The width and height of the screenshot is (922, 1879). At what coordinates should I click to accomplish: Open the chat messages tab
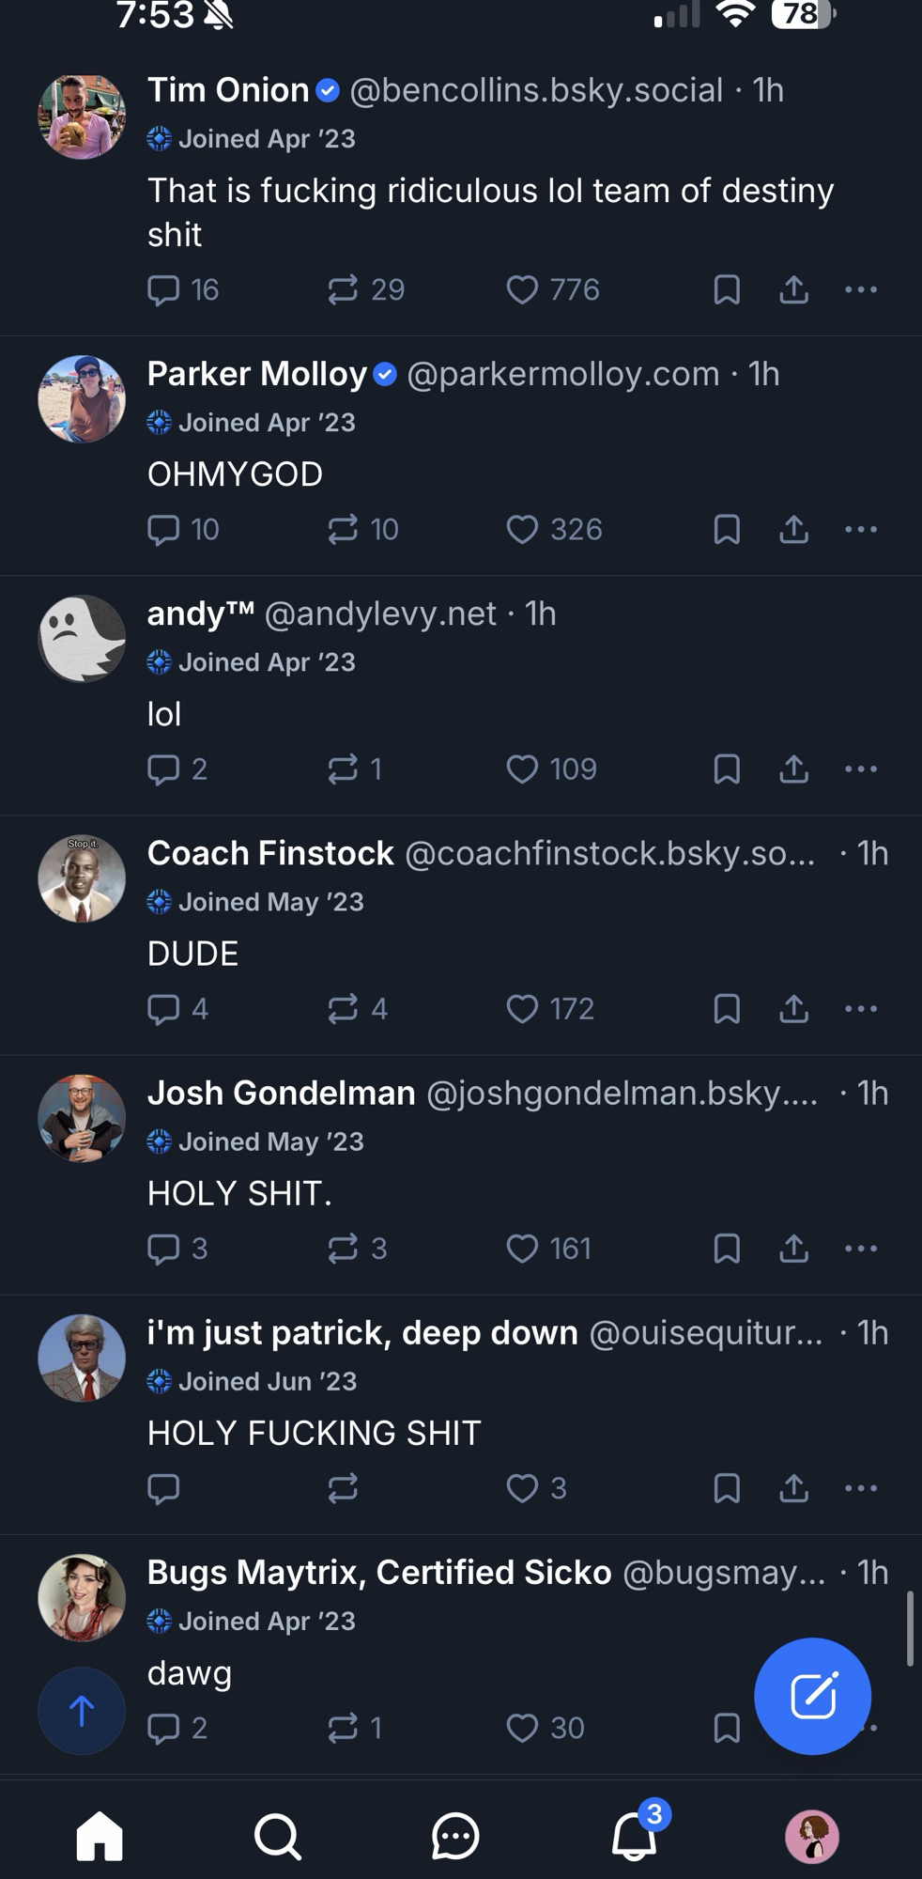[455, 1836]
